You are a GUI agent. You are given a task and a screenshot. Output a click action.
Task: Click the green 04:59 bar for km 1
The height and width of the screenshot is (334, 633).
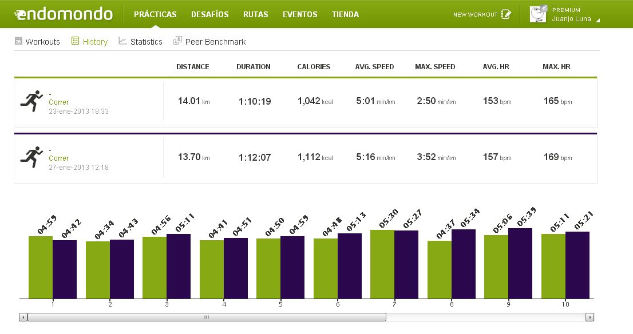(x=41, y=268)
